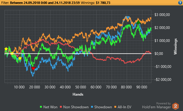The height and width of the screenshot is (111, 183).
Task: Click the All-In EV legend label
Action: (124, 107)
